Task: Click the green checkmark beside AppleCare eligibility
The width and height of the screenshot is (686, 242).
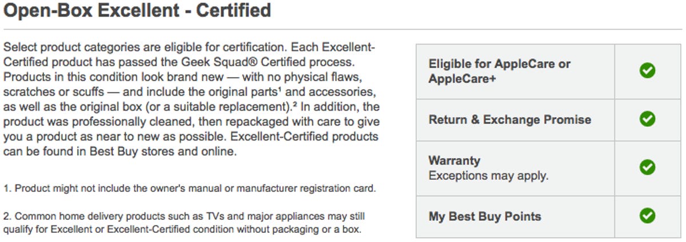Action: (x=647, y=71)
